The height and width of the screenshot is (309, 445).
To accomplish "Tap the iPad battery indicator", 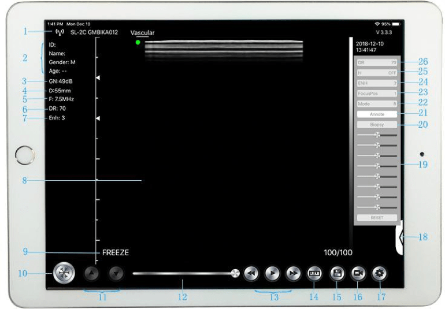I will pos(396,24).
